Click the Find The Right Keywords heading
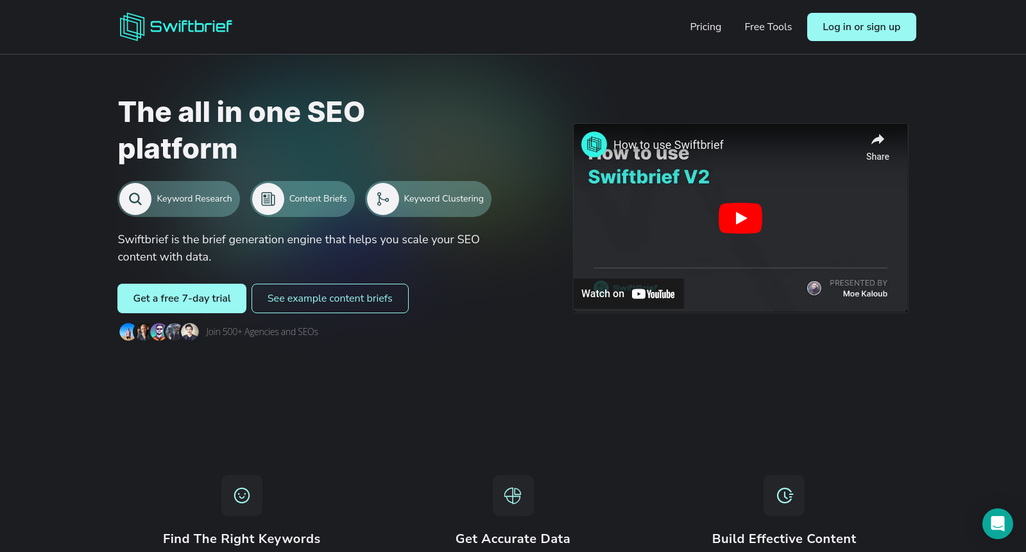 click(x=242, y=539)
